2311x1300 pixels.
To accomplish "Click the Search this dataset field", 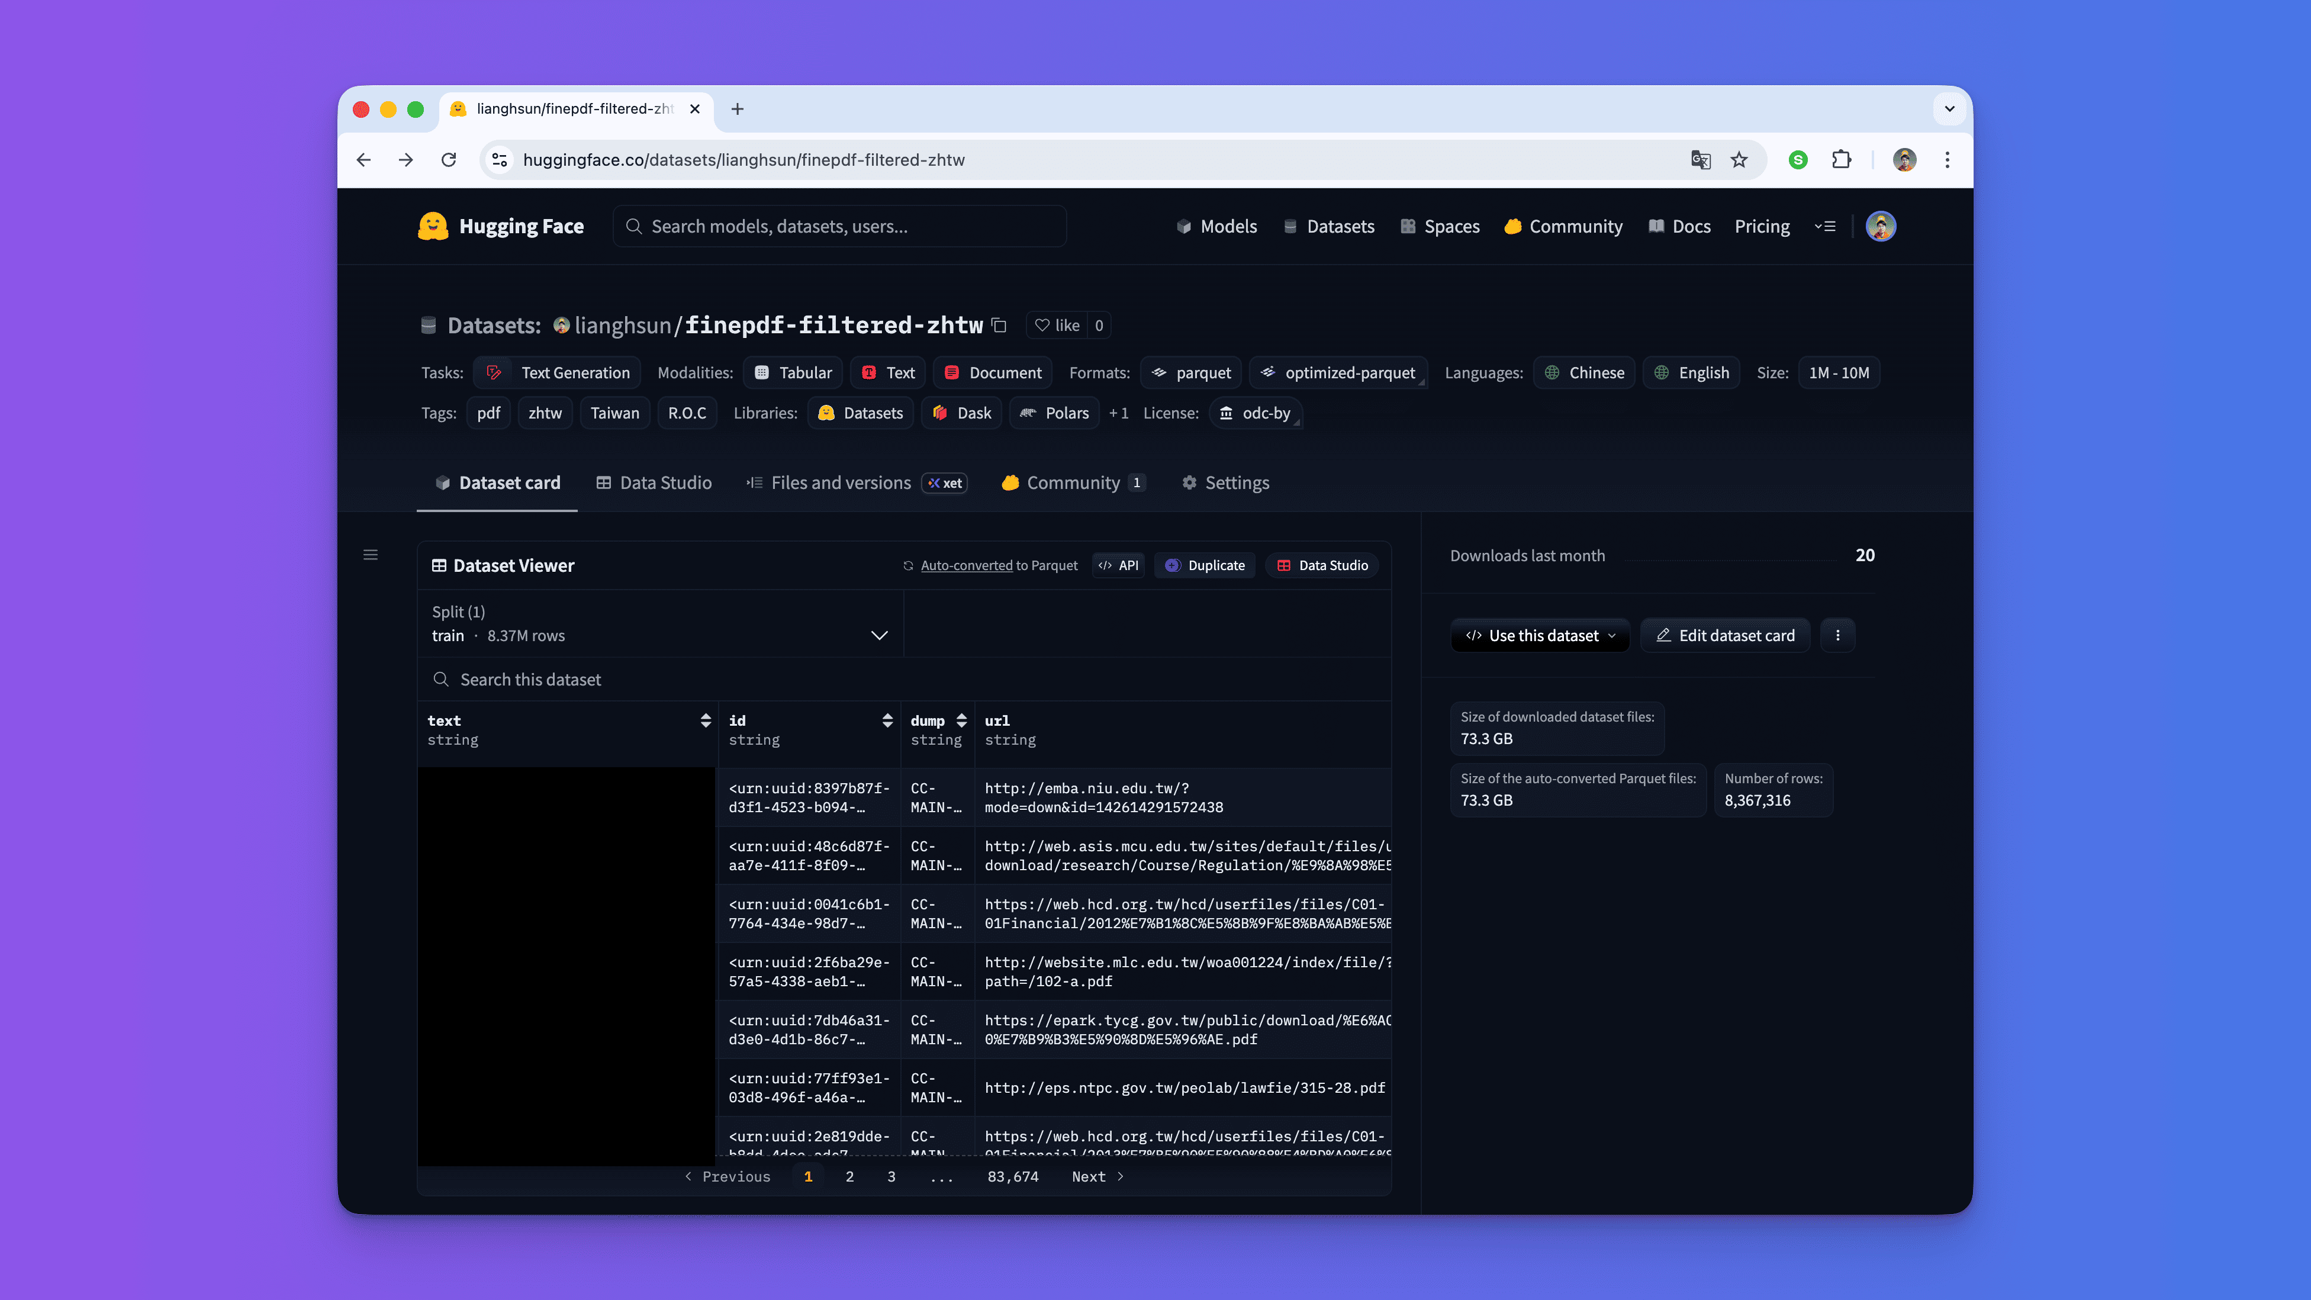I will point(905,679).
